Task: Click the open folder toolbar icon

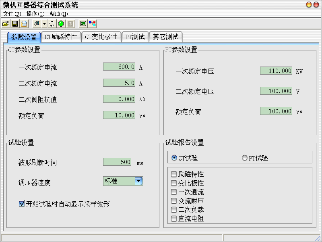Action: coord(6,24)
